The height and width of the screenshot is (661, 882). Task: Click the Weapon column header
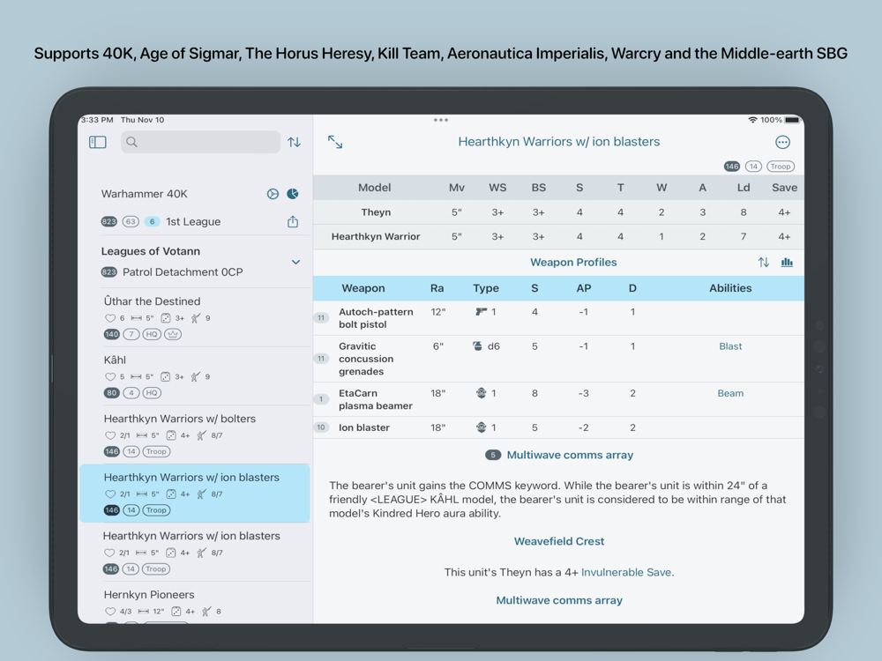pos(363,288)
